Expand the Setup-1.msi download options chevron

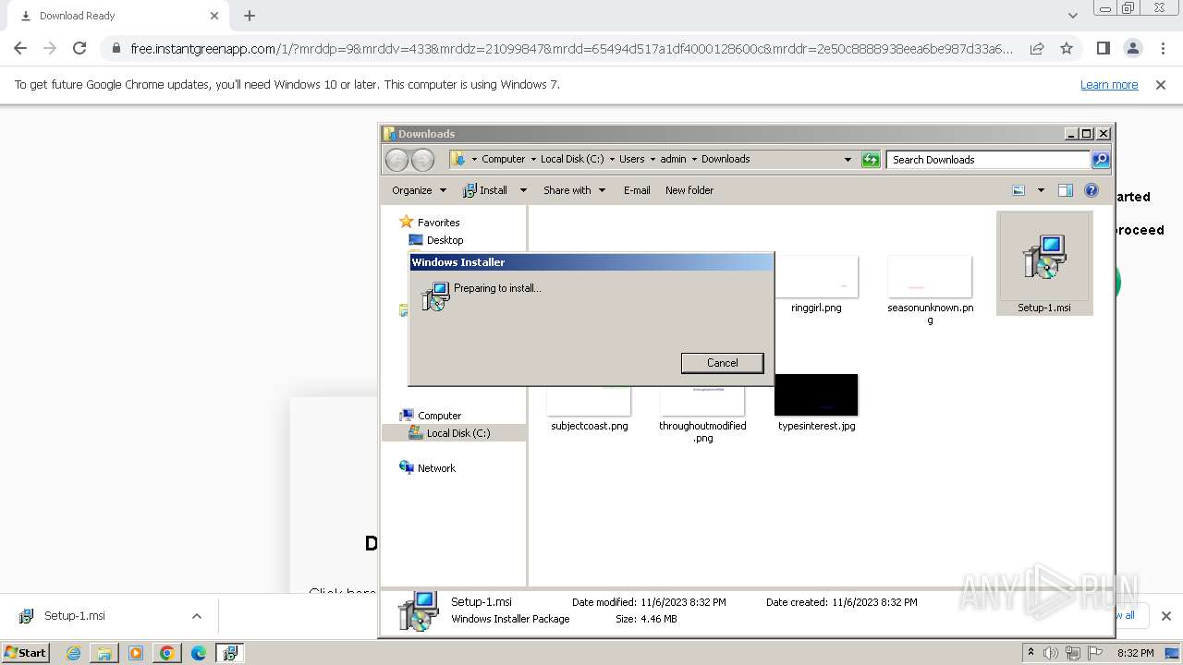click(196, 616)
